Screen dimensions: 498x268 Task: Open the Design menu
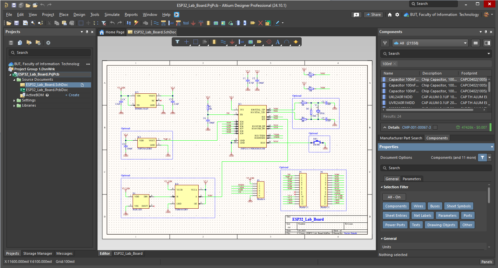[79, 15]
